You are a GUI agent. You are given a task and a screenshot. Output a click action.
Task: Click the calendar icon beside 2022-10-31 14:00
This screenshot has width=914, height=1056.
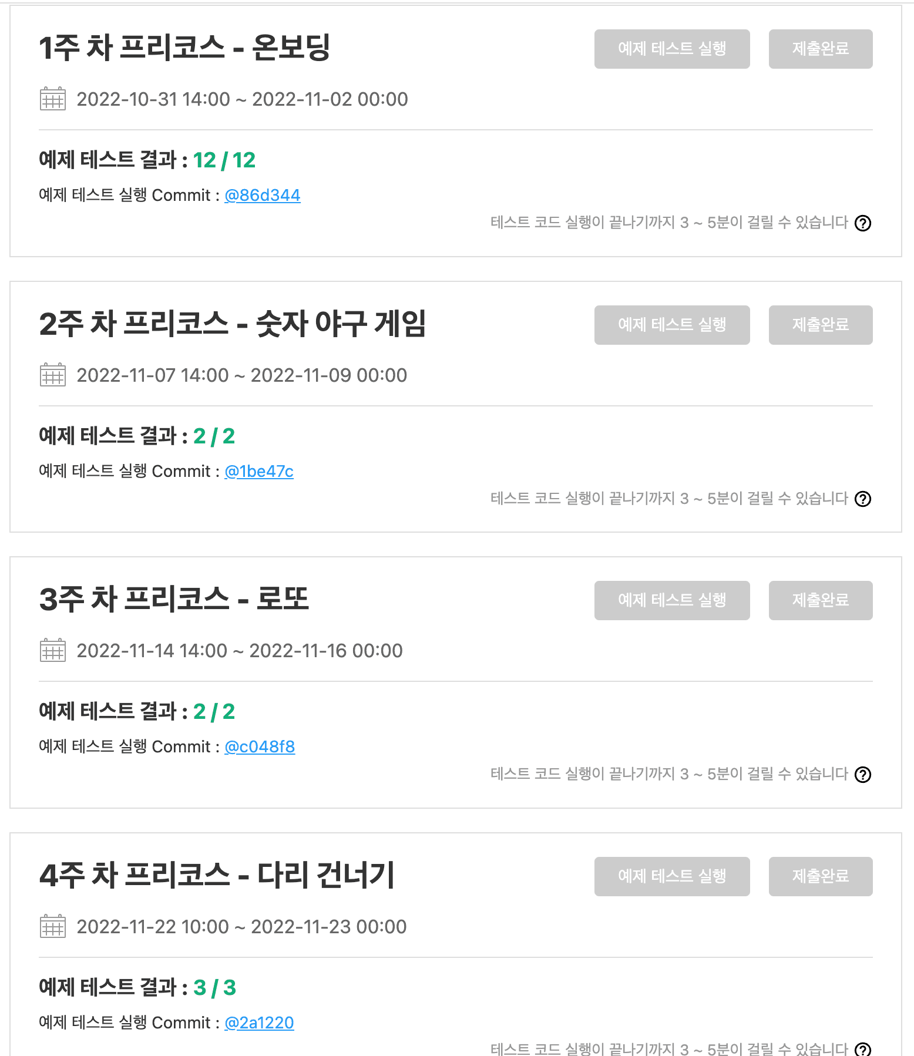click(53, 99)
